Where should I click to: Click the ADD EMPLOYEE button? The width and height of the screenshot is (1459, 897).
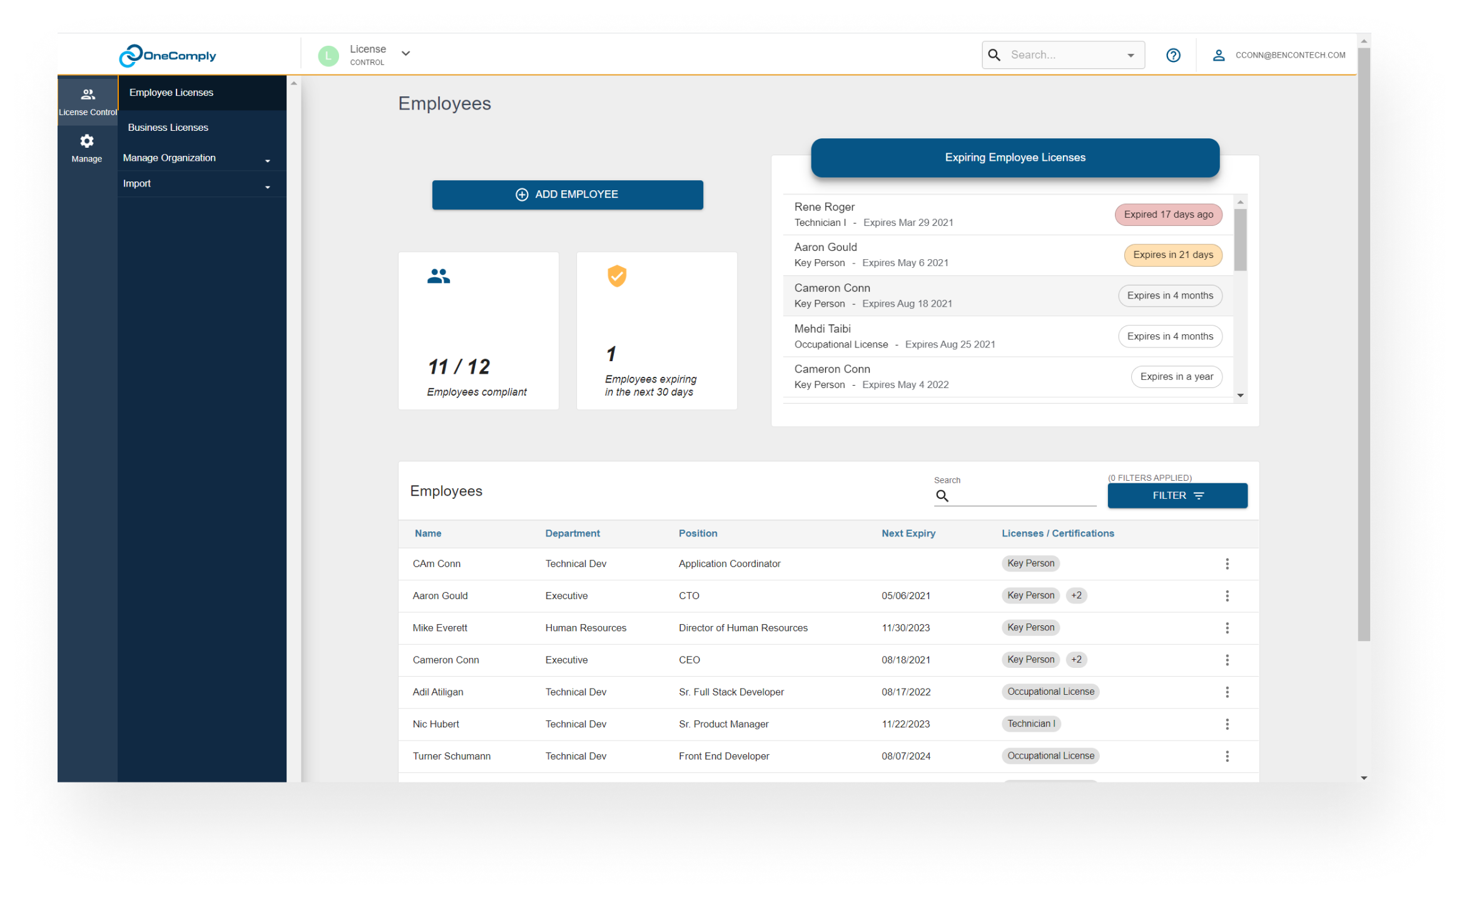click(x=567, y=195)
